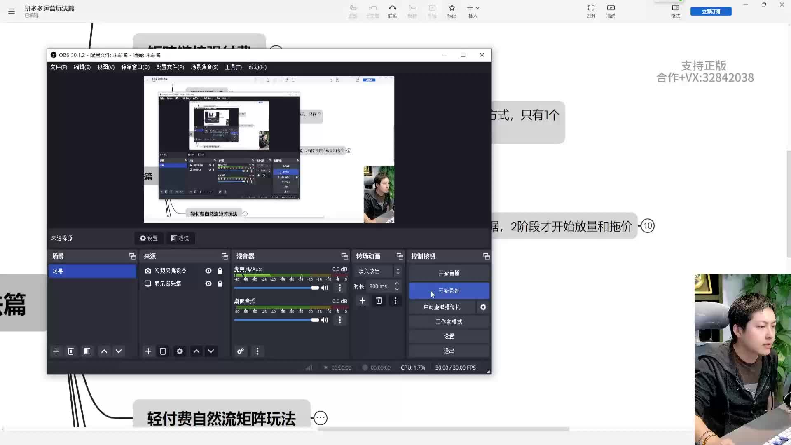Undock the 来源 sources panel
Image resolution: width=791 pixels, height=445 pixels.
225,256
